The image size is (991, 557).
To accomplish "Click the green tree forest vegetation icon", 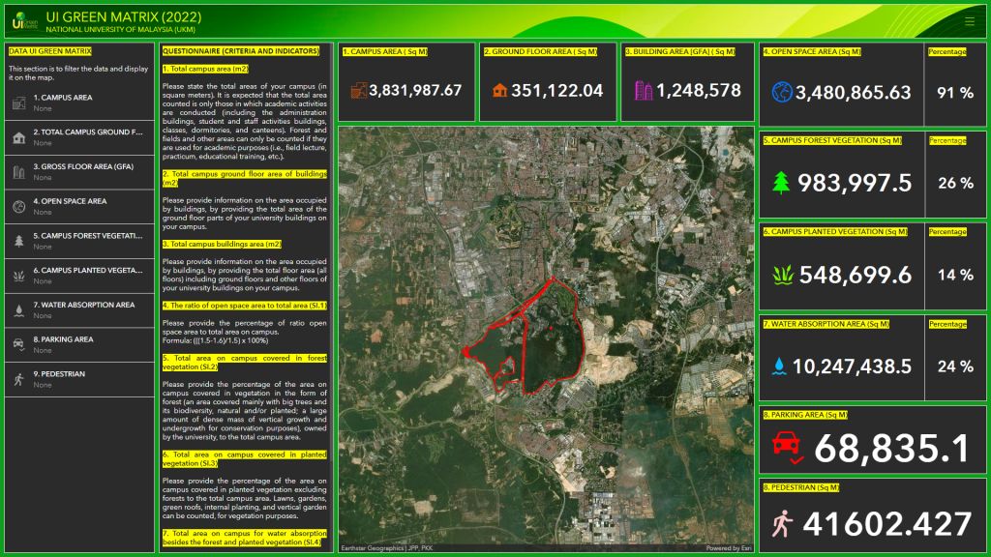I will click(x=781, y=183).
